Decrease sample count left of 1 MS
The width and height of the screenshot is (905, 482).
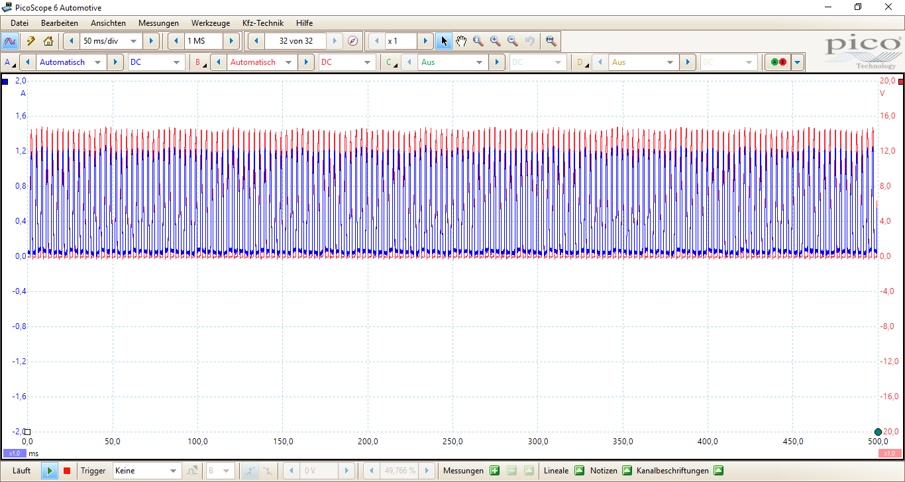coord(176,41)
